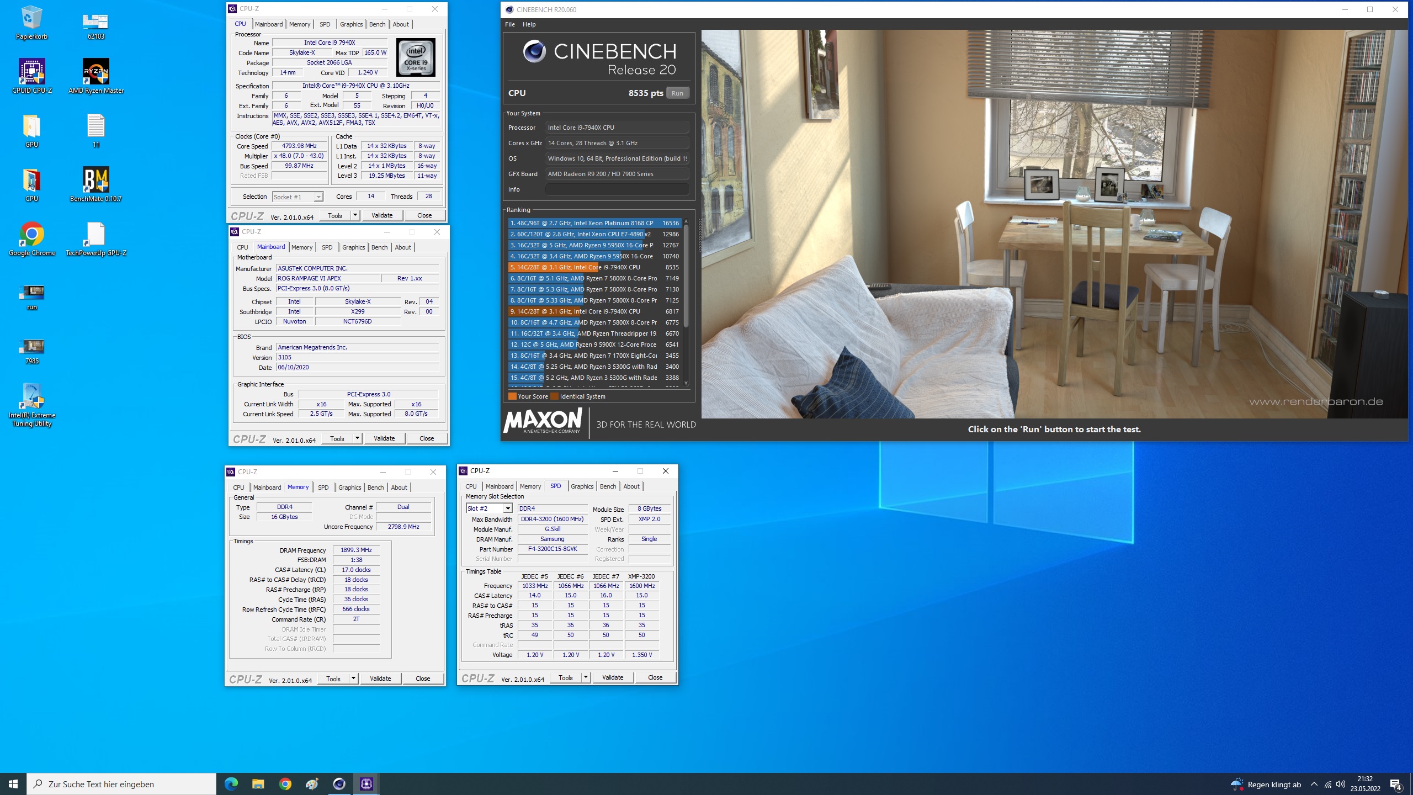Click the down arrow of ranking scrollbar
Image resolution: width=1413 pixels, height=795 pixels.
686,383
